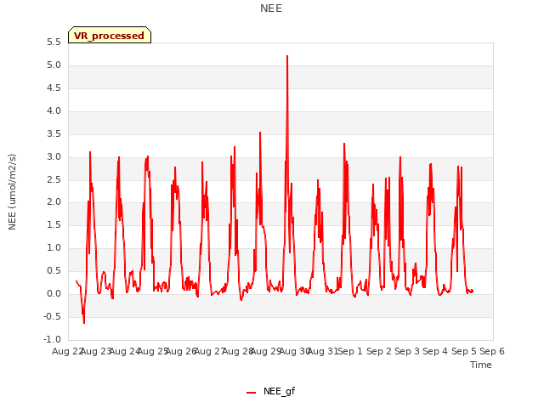Select the Sep 6 x-axis tick label
The height and width of the screenshot is (408, 544).
492,351
